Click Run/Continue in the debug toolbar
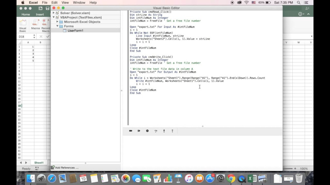The width and height of the screenshot is (330, 185). click(x=139, y=131)
